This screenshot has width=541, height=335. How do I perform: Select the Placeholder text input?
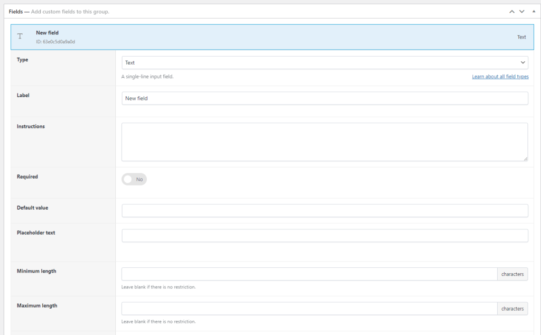point(324,235)
